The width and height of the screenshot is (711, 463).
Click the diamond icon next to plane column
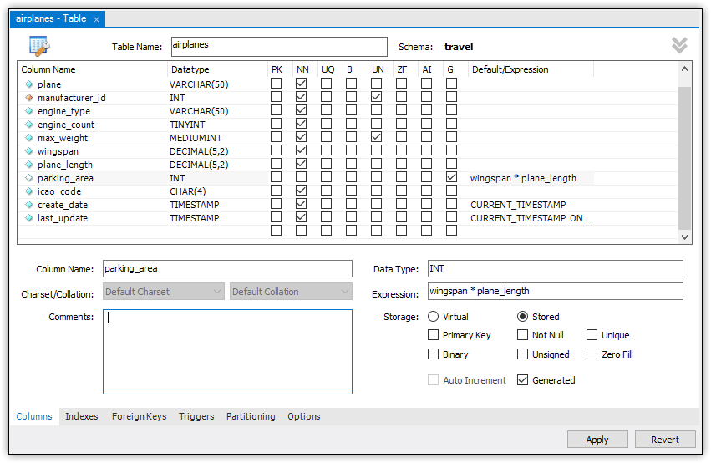28,84
